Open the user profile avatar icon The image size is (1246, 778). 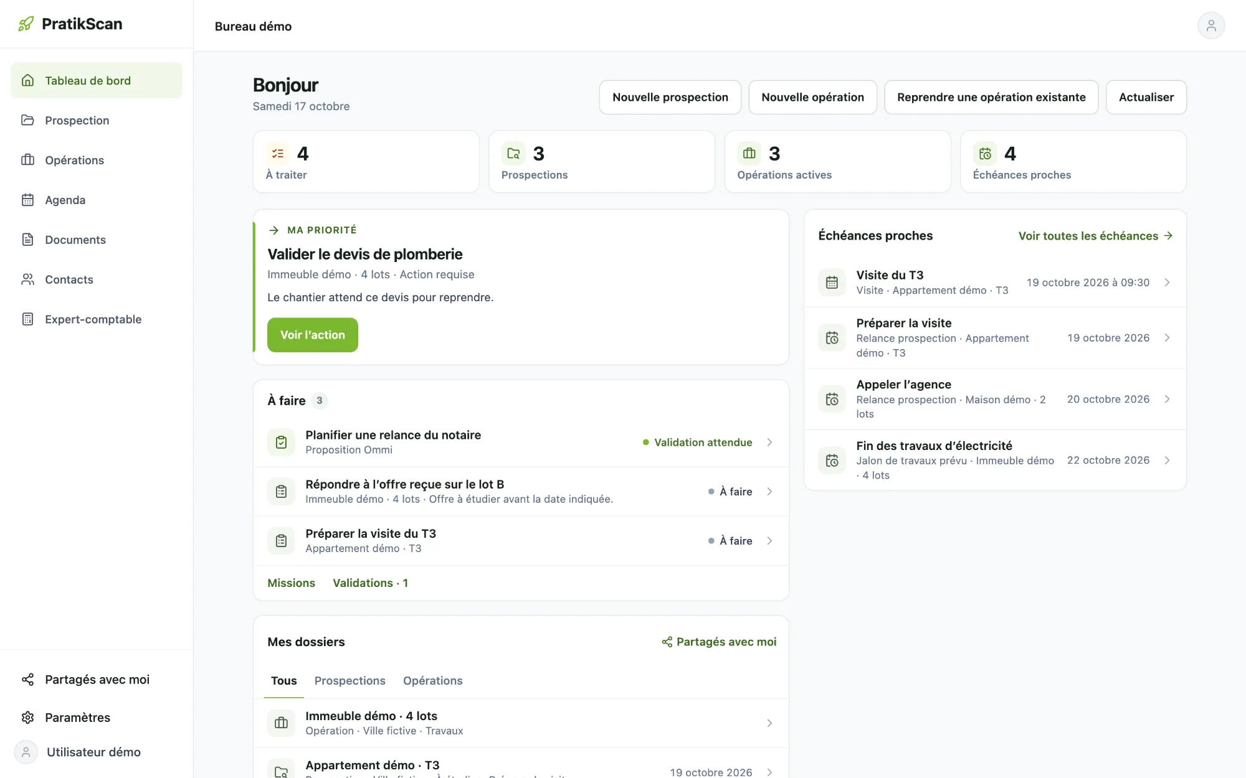point(1210,26)
